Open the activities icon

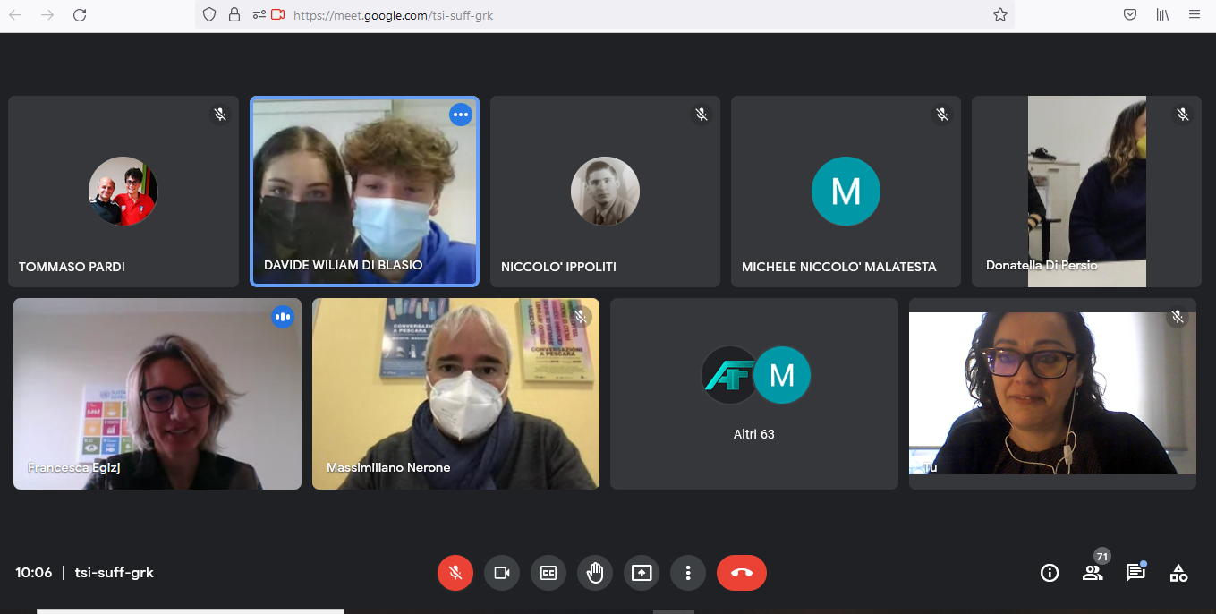pos(1178,573)
